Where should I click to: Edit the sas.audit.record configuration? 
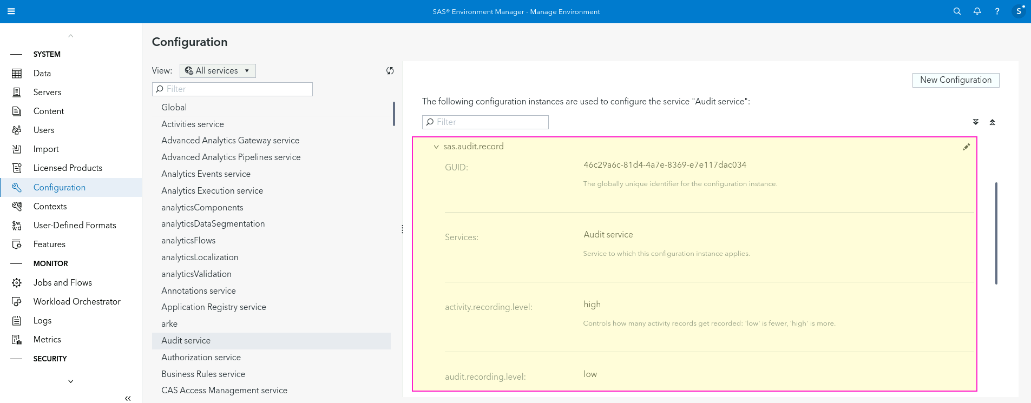pyautogui.click(x=966, y=147)
